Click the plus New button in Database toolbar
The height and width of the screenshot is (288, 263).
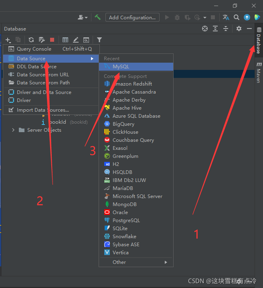click(x=8, y=40)
